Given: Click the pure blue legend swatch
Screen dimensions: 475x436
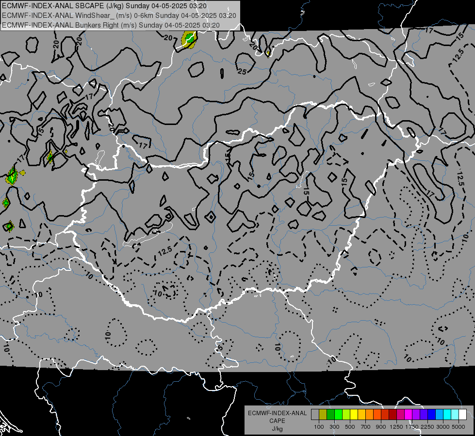Looking at the screenshot, I should [x=431, y=415].
